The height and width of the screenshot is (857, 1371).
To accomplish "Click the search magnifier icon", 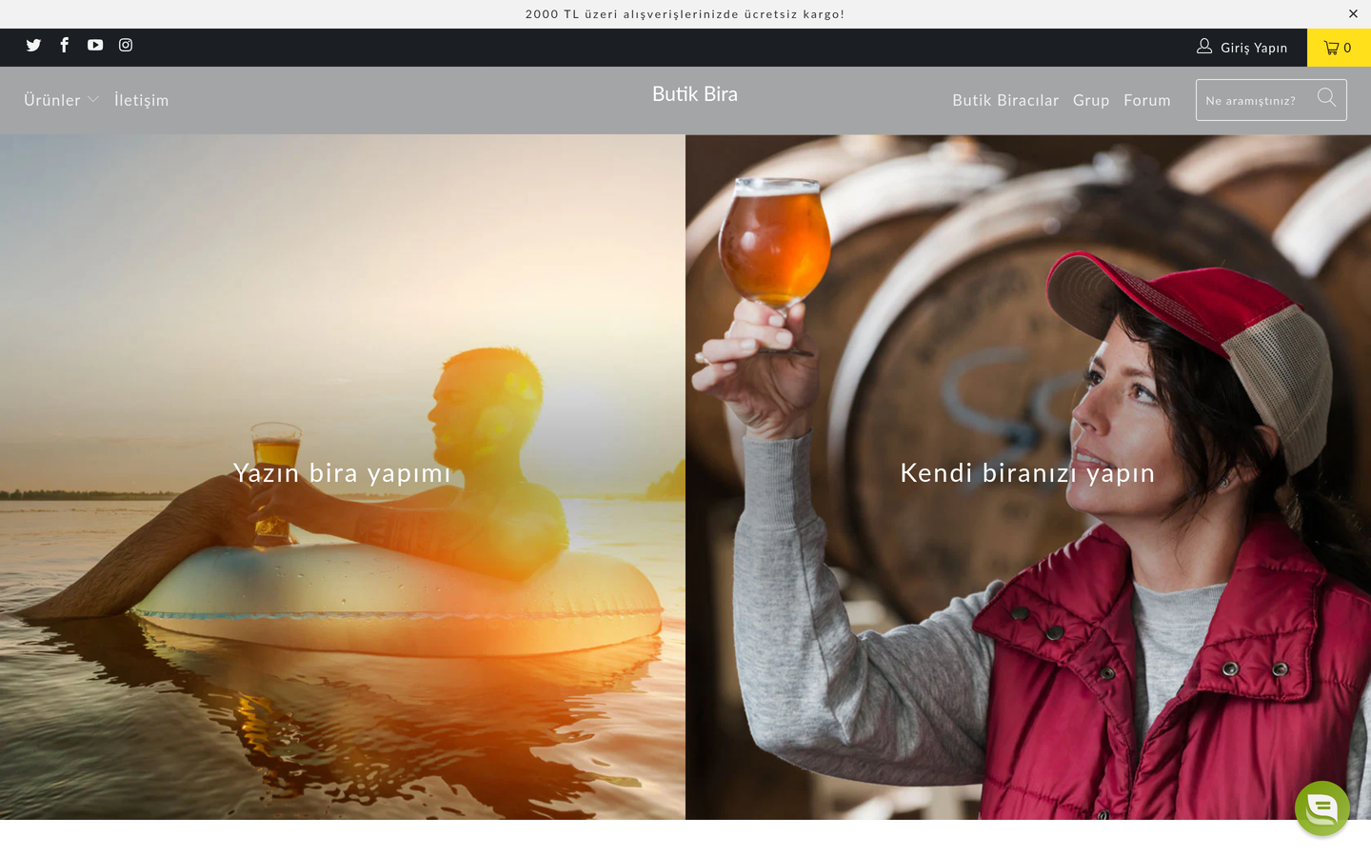I will tap(1326, 97).
